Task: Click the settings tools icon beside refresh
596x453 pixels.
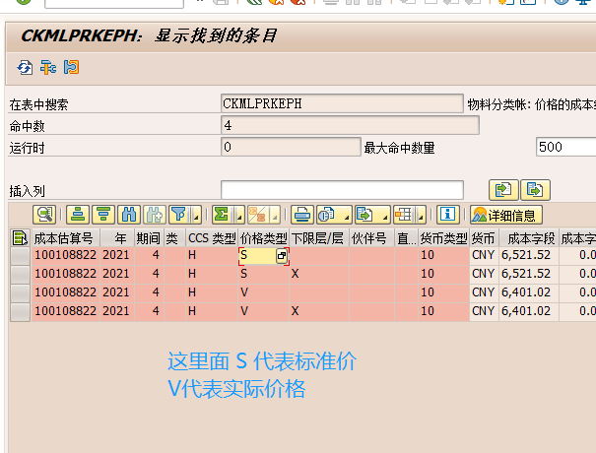Action: click(x=48, y=68)
